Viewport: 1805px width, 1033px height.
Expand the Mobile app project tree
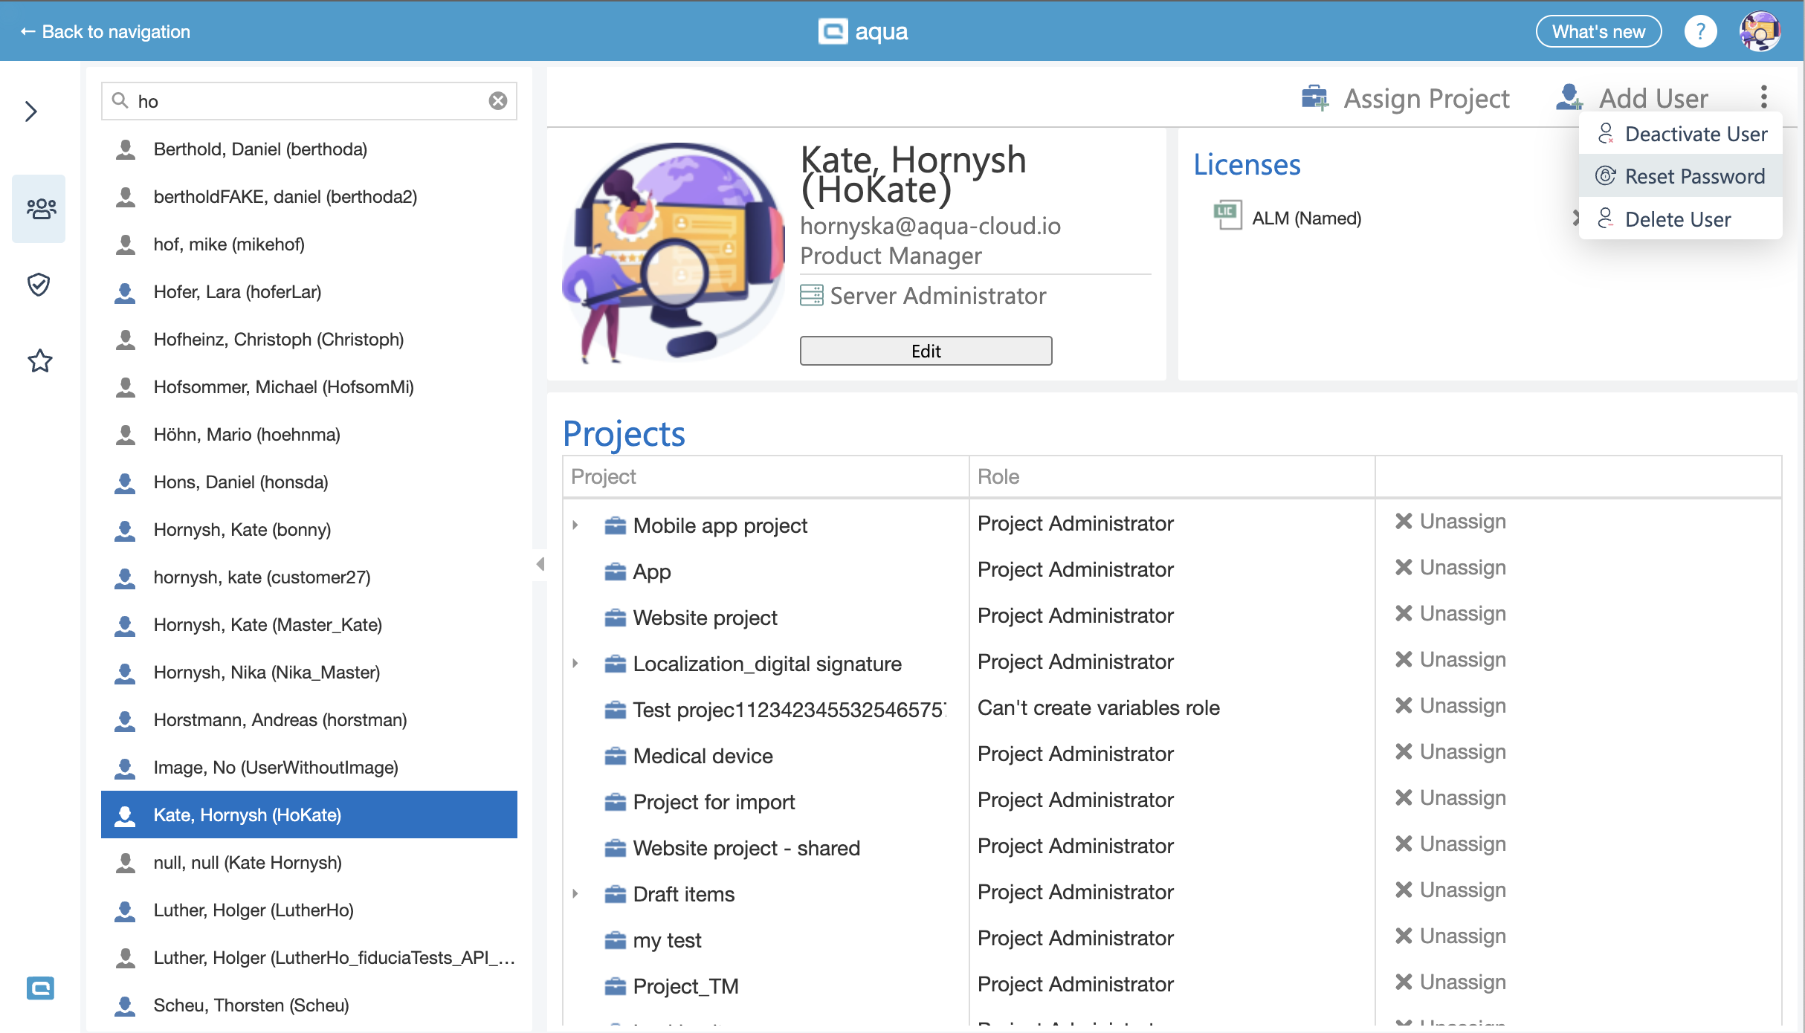tap(575, 525)
